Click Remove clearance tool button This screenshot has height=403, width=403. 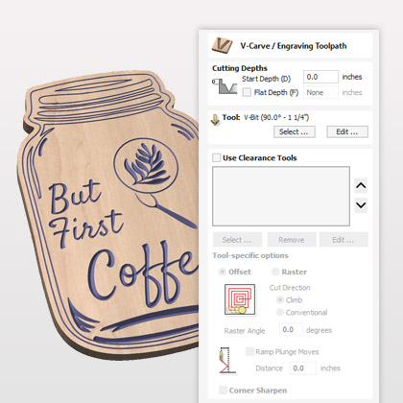(x=292, y=240)
